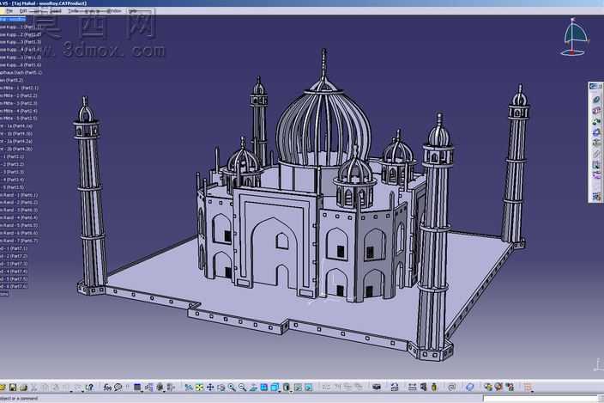Viewport: 604px width, 403px height.
Task: Open the Insert menu
Action: (56, 11)
